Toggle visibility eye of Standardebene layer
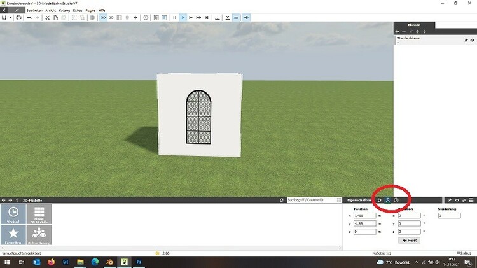477x268 pixels. click(472, 40)
